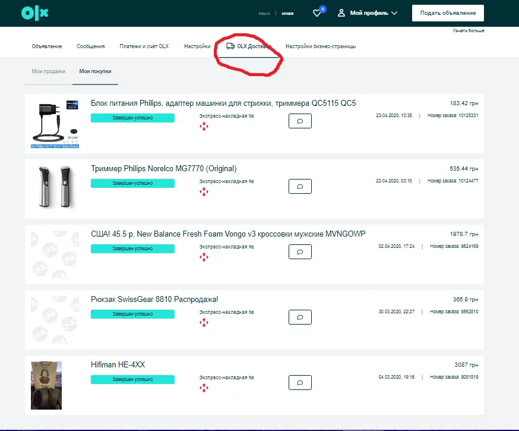This screenshot has width=519, height=431.
Task: Click Завершен успешно status on Блок питания
Action: [132, 118]
